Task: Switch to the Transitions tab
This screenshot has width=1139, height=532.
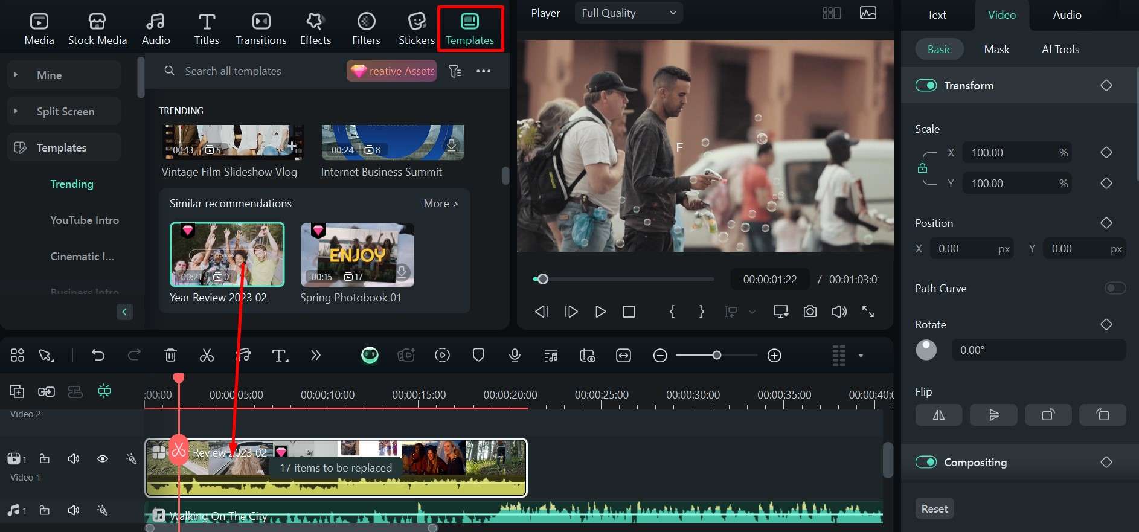Action: click(261, 29)
